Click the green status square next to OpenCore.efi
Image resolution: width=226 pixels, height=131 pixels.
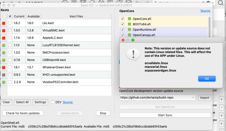129,19
